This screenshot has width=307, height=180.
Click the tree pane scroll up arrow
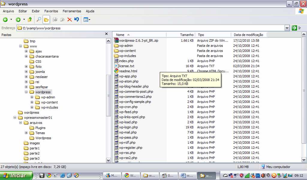[x=109, y=41]
